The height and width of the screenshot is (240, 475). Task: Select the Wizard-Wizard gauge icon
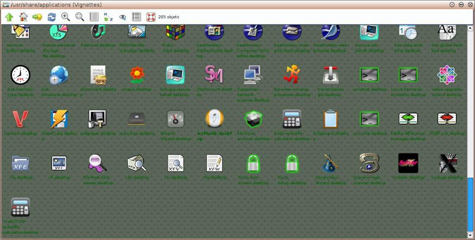click(x=176, y=119)
